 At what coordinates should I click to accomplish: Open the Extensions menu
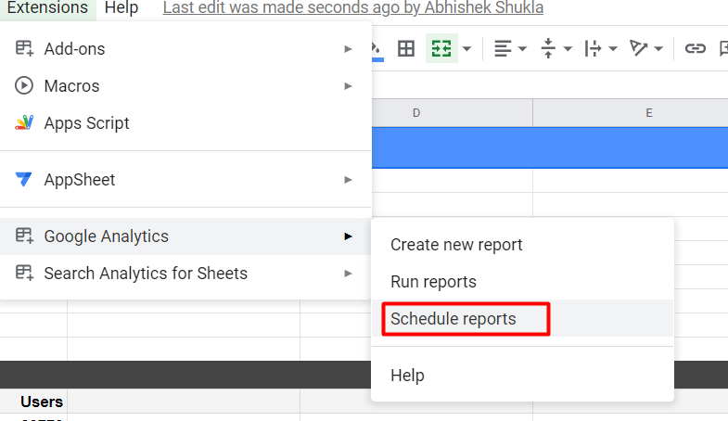[47, 7]
